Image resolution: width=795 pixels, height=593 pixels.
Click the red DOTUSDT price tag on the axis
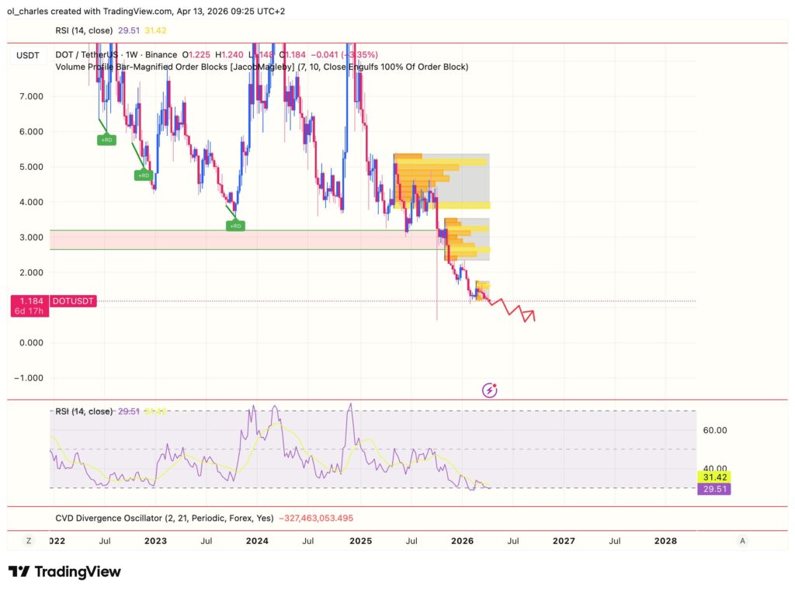pos(71,300)
